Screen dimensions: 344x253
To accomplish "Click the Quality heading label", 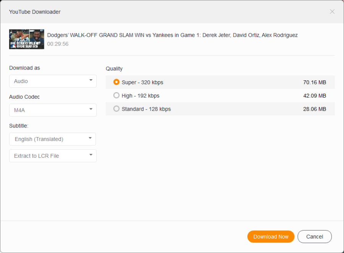I will (114, 69).
